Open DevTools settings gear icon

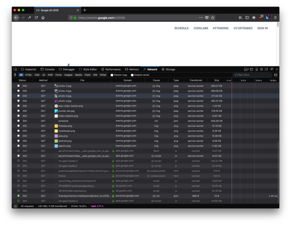pos(261,69)
